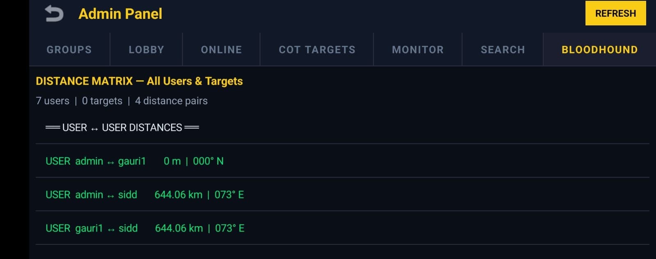Select the BLOODHOUND tab
The height and width of the screenshot is (259, 656).
click(x=599, y=50)
